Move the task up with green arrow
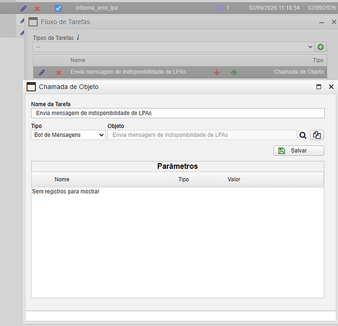The image size is (338, 326). (234, 72)
